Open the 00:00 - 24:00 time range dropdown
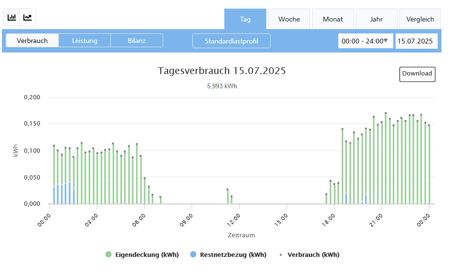This screenshot has width=451, height=275. (366, 41)
